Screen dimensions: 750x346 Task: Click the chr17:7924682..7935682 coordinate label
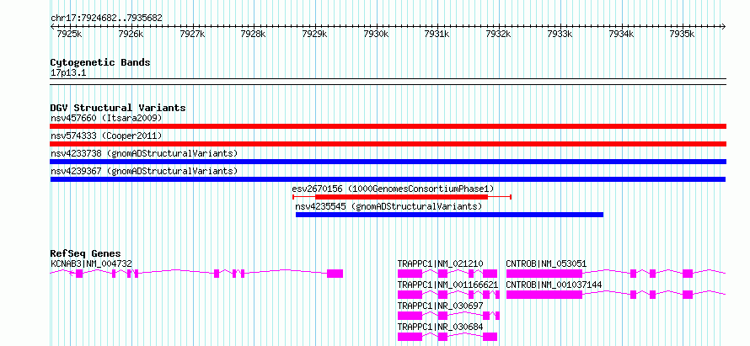coord(106,19)
